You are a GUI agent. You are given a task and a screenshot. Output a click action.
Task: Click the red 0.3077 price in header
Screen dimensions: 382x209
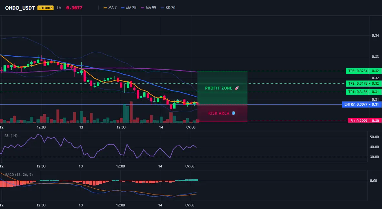[74, 8]
